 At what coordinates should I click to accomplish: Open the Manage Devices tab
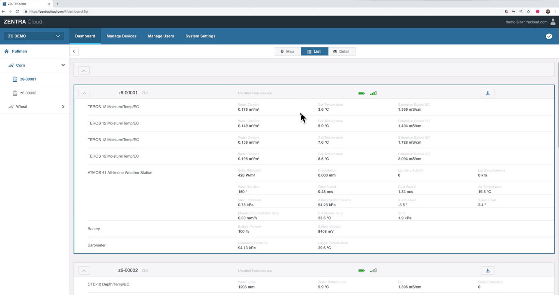[x=121, y=36]
